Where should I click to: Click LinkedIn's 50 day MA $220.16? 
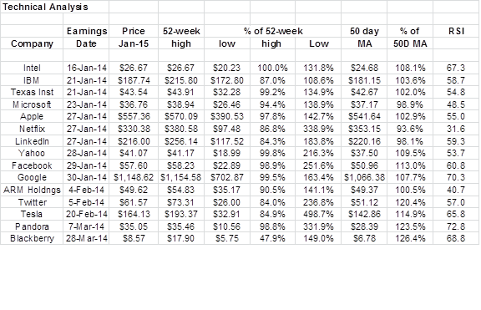coord(364,141)
